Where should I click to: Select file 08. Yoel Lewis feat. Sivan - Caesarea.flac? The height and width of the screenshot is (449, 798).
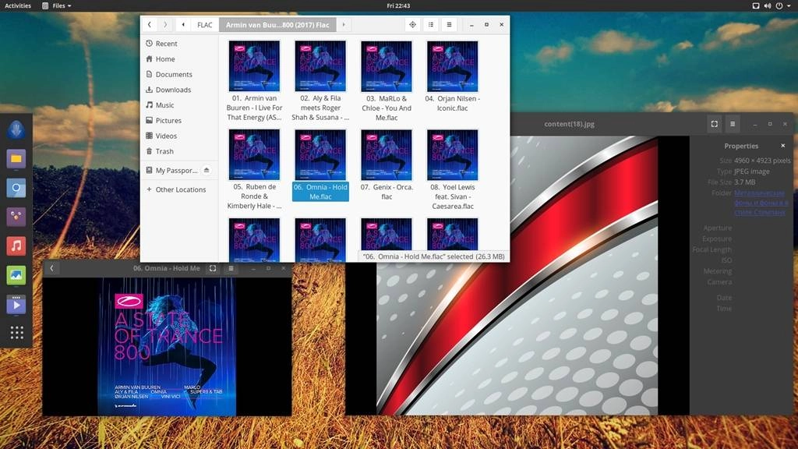pos(453,169)
